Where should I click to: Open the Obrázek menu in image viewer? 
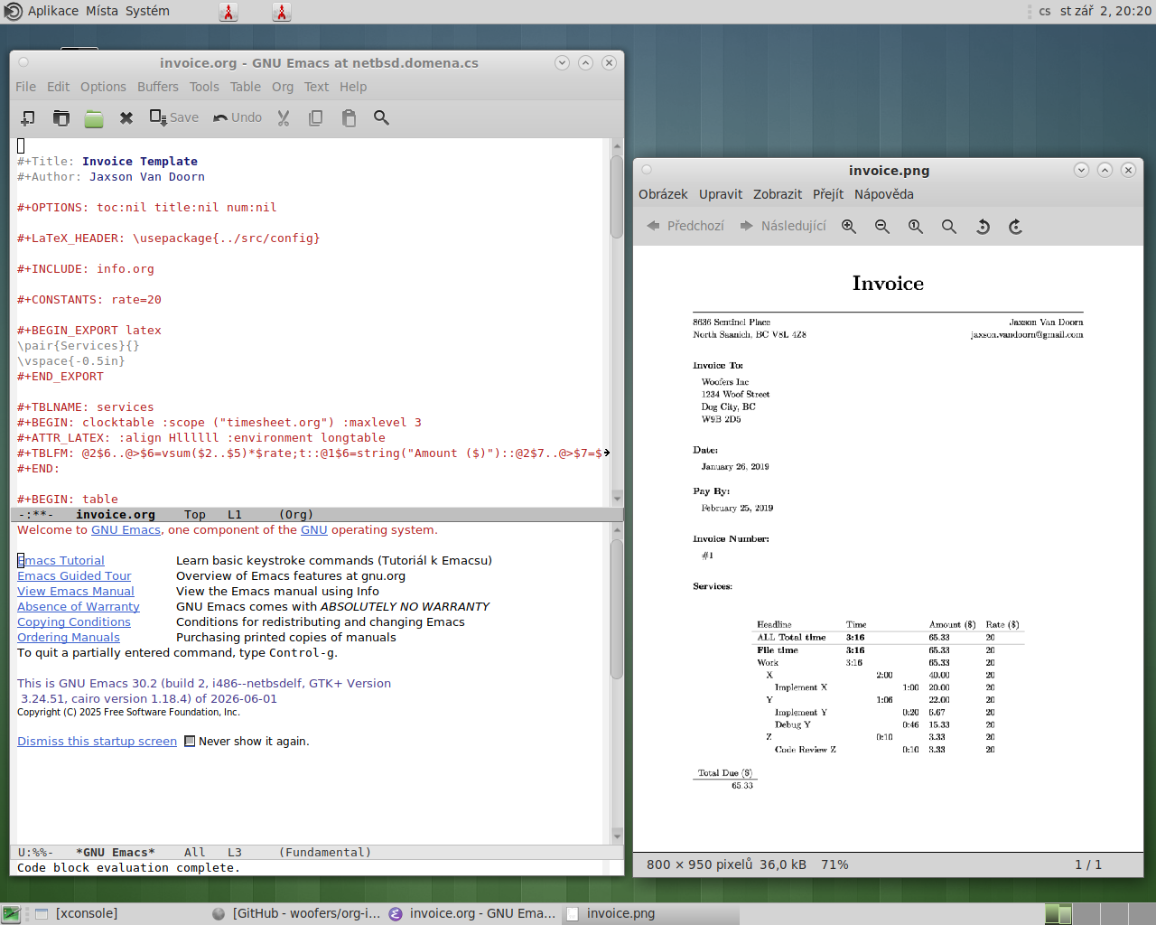[663, 194]
